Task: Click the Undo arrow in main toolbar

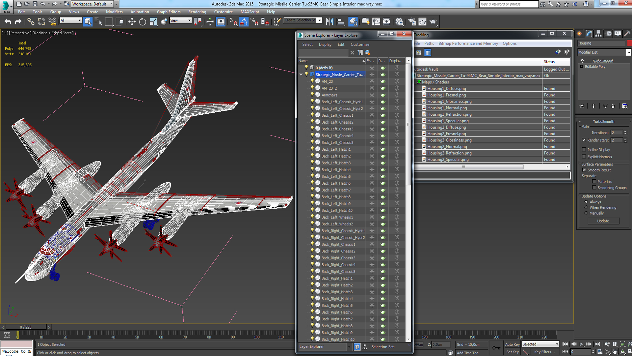Action: click(x=8, y=22)
